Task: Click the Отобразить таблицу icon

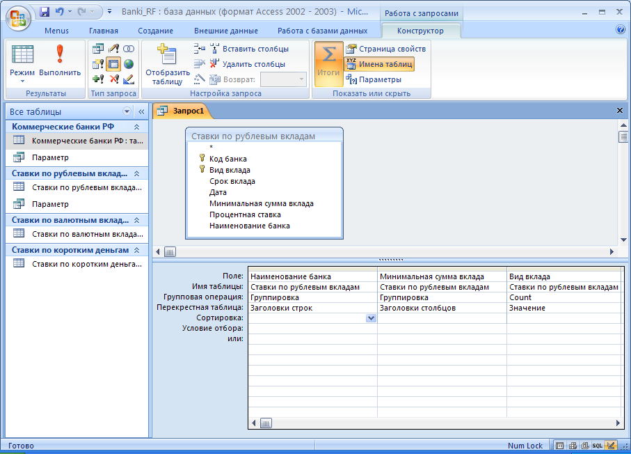Action: click(168, 65)
